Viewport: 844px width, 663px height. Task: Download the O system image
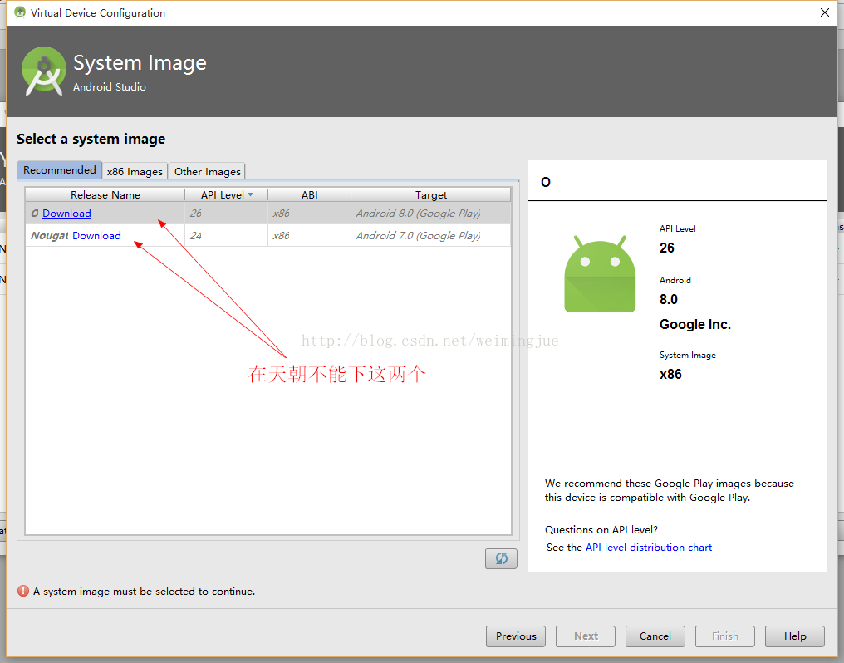pyautogui.click(x=66, y=213)
